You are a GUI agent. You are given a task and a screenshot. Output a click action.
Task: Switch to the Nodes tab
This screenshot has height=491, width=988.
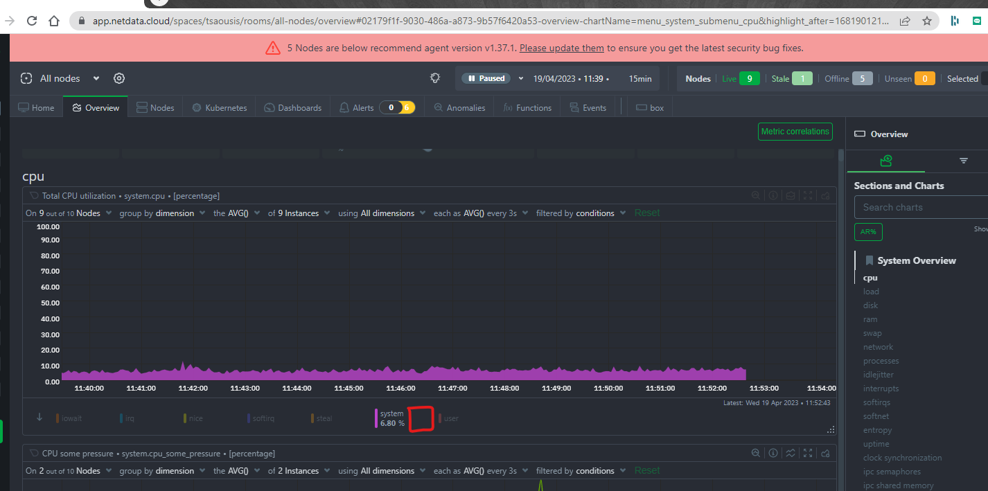click(155, 107)
